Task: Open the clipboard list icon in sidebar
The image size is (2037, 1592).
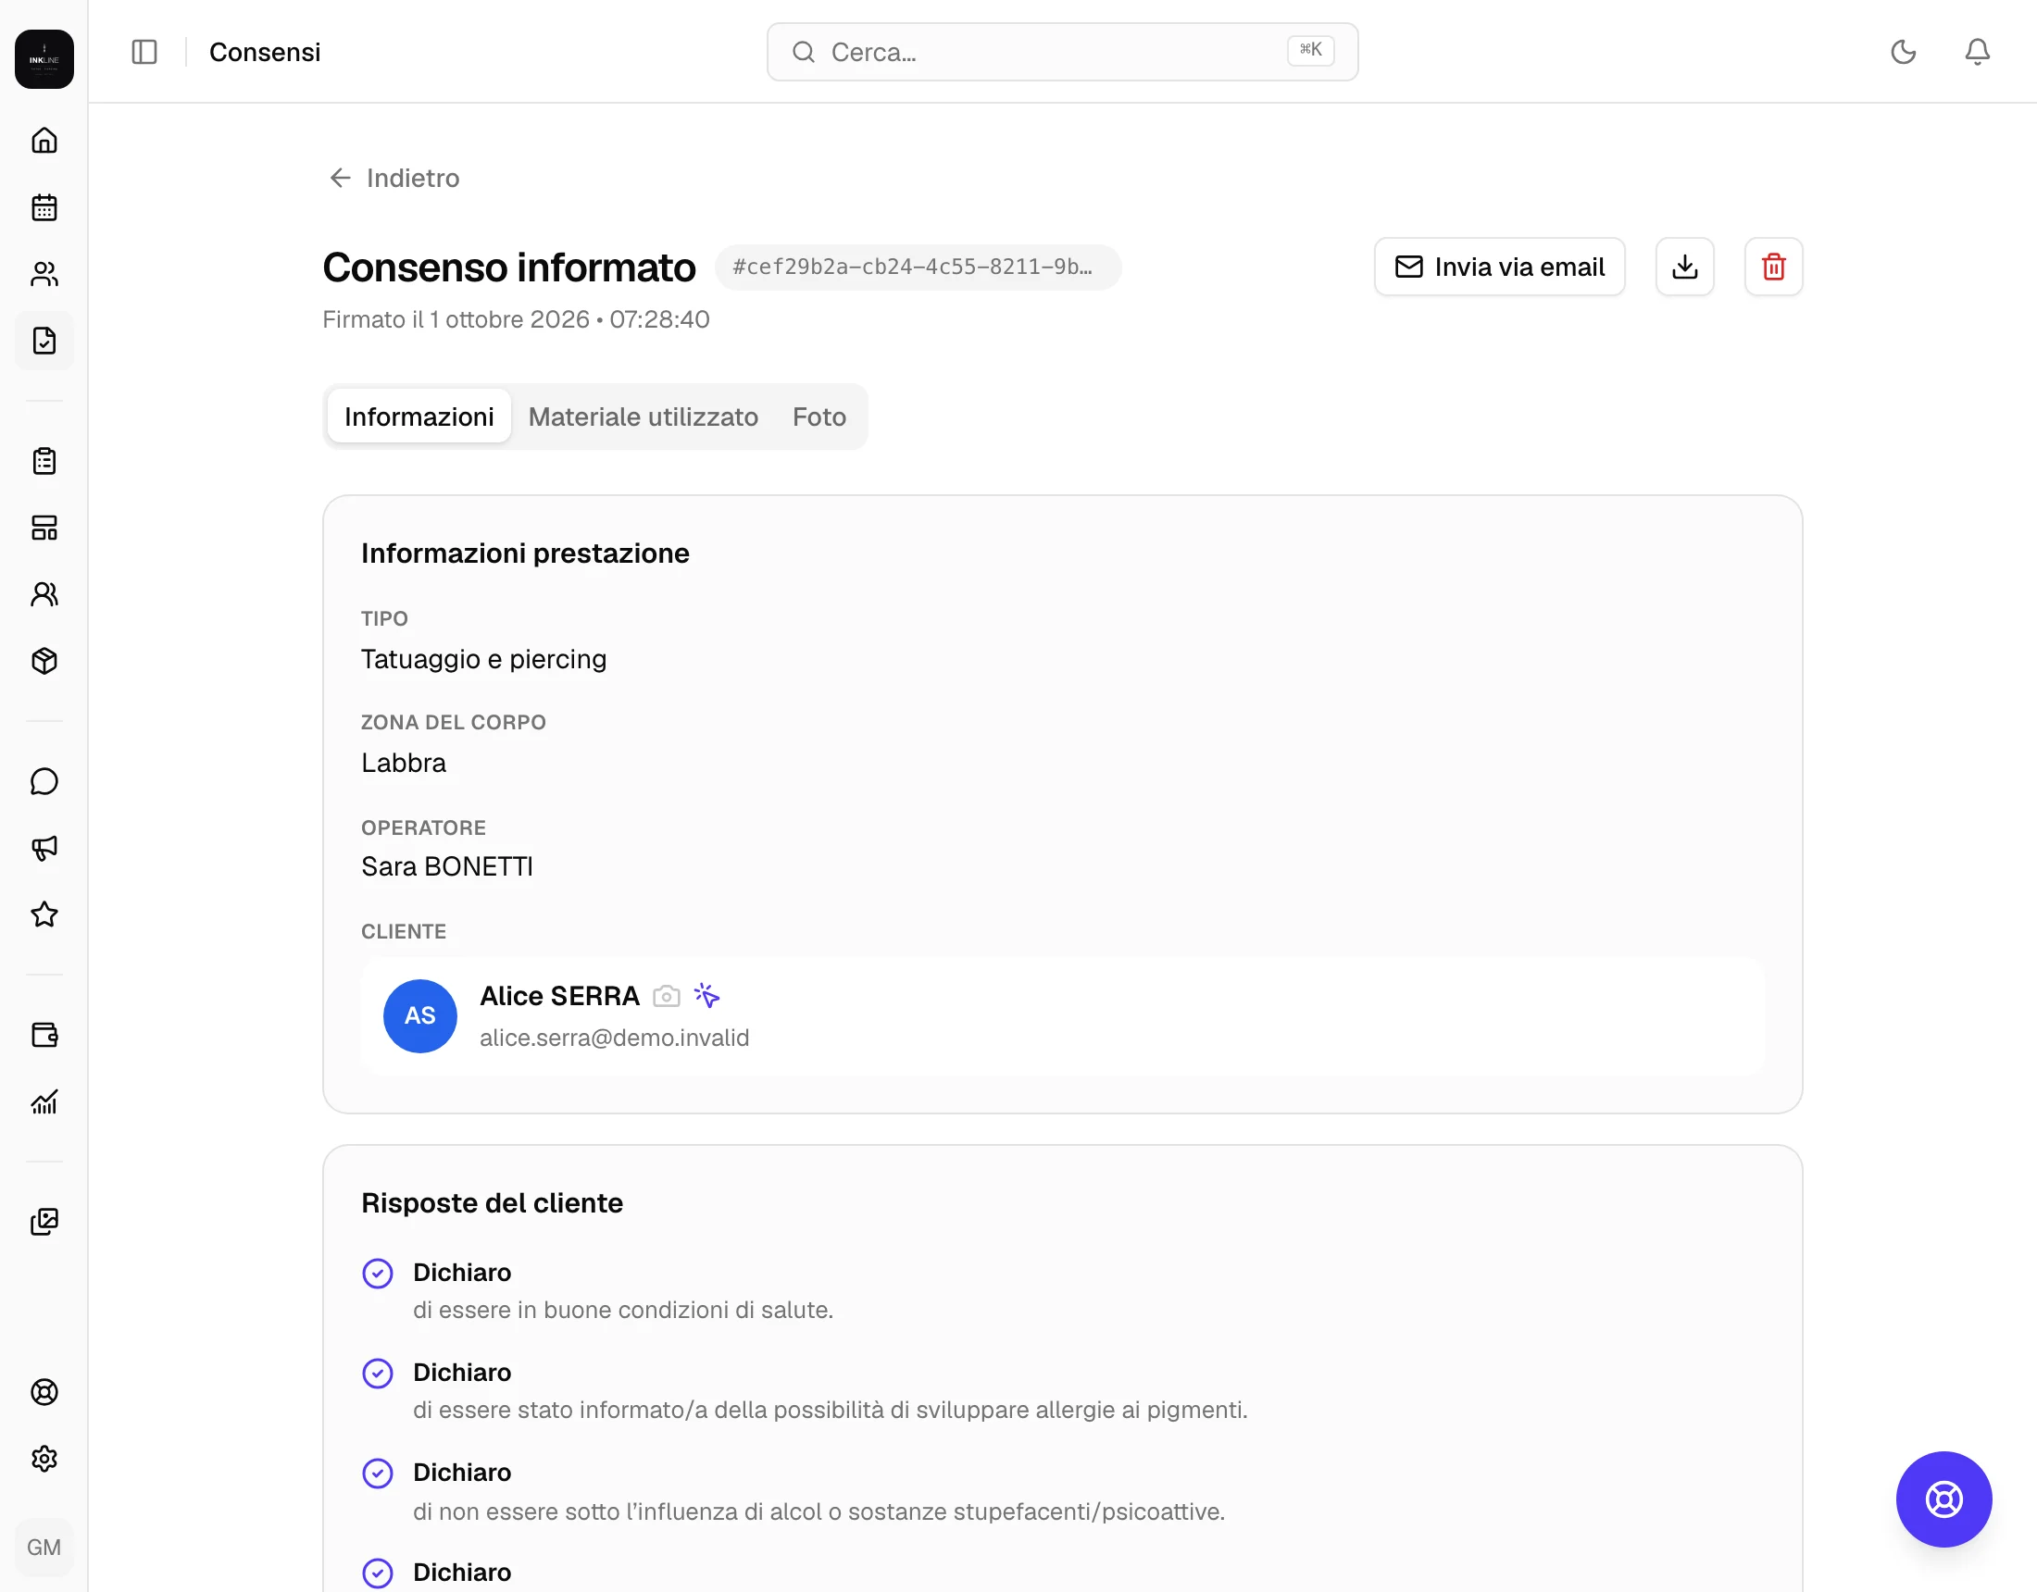Action: click(44, 461)
